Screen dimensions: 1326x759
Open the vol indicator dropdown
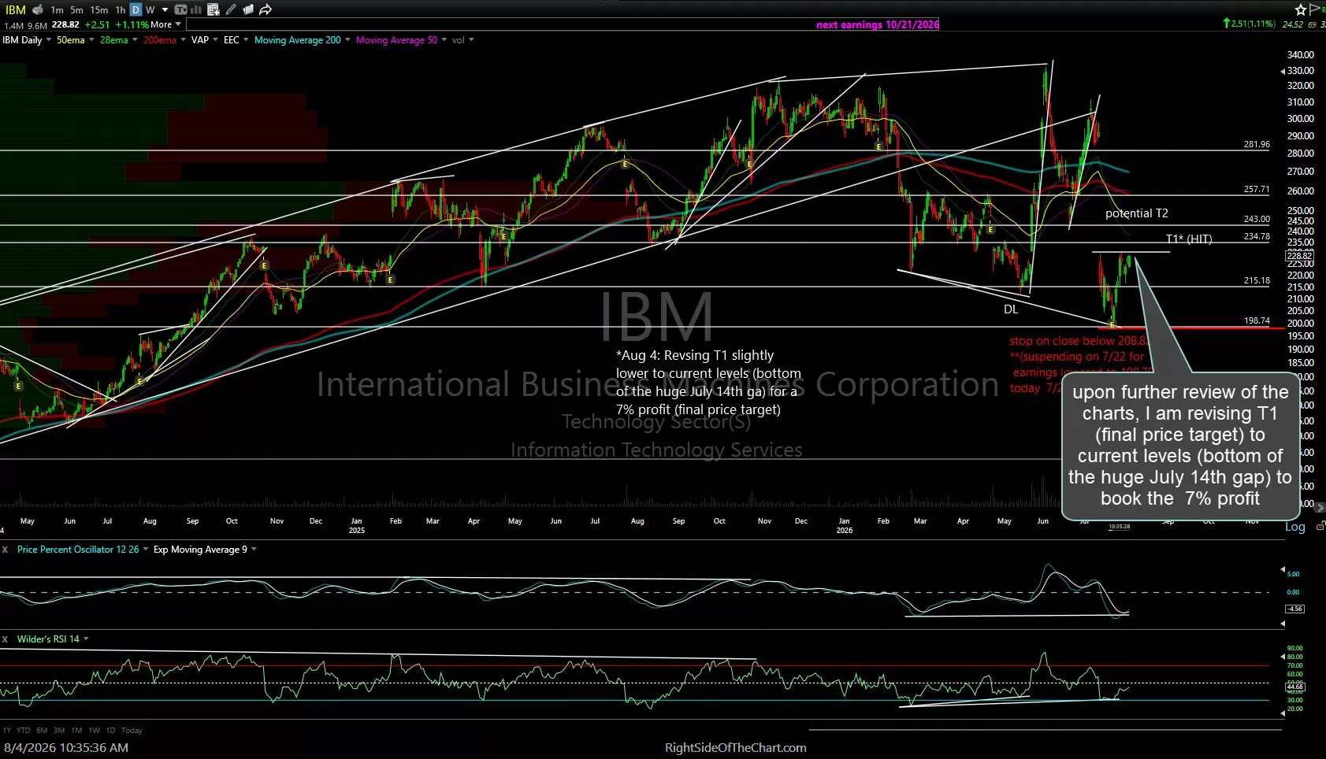pyautogui.click(x=471, y=39)
